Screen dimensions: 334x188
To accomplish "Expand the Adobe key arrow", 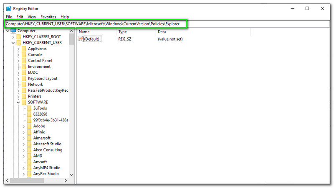I will 24,126.
